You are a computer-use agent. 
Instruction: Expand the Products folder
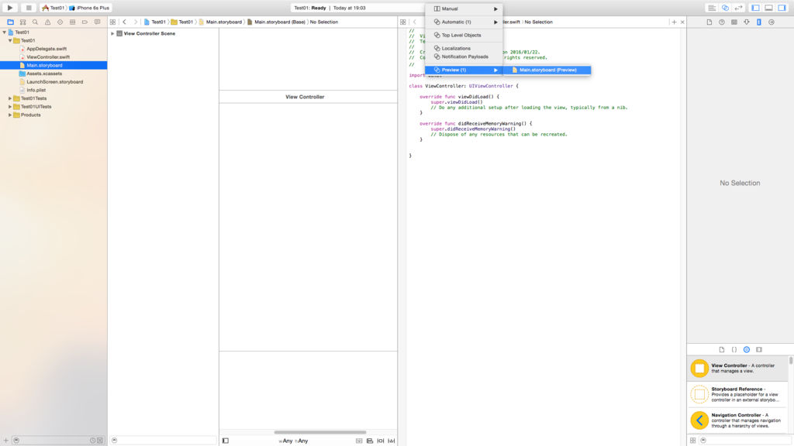click(10, 115)
